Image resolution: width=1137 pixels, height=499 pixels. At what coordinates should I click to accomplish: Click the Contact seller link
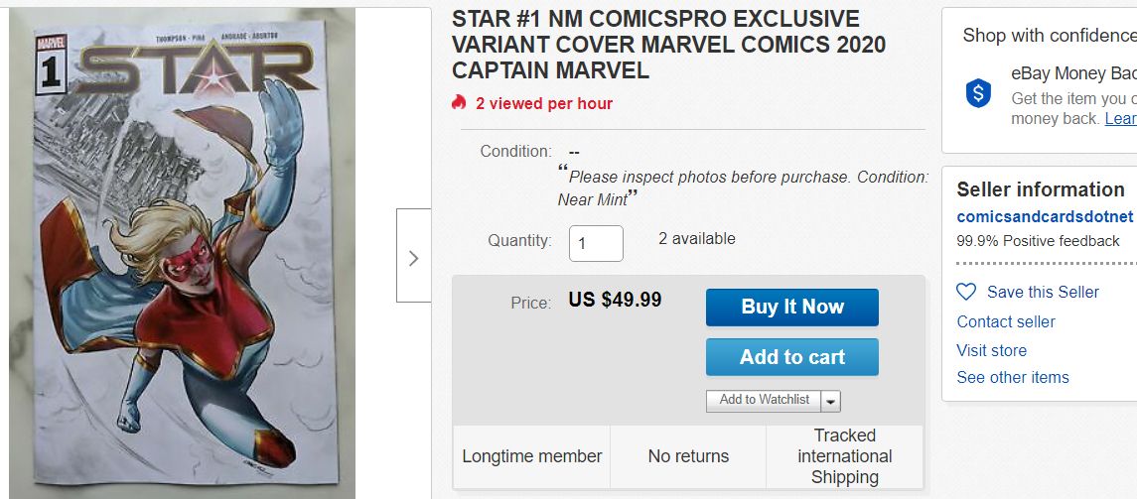(1006, 321)
